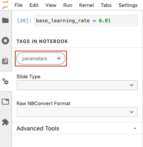Select the Property Inspector gears icon
143x147 pixels.
pyautogui.click(x=5, y=81)
